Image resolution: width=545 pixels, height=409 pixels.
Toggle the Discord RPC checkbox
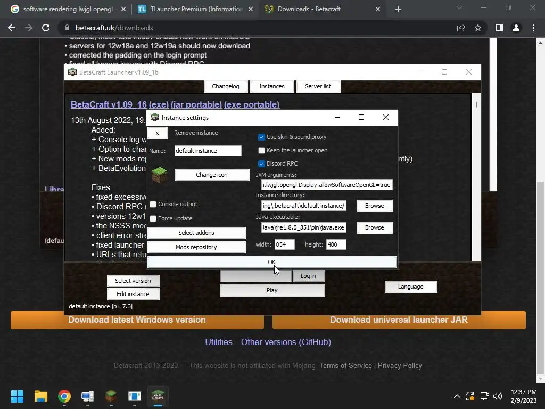pyautogui.click(x=261, y=163)
